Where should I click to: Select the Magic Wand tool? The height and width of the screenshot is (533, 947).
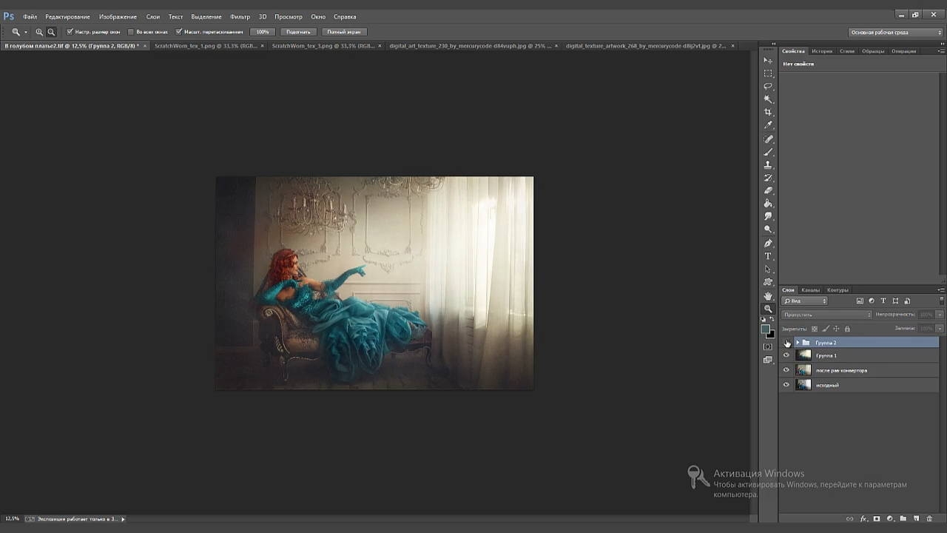(x=768, y=99)
